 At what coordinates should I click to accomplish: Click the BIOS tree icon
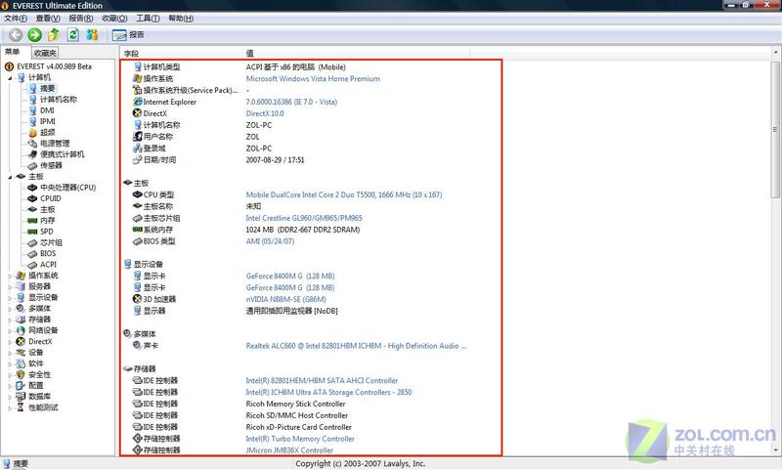pyautogui.click(x=32, y=254)
